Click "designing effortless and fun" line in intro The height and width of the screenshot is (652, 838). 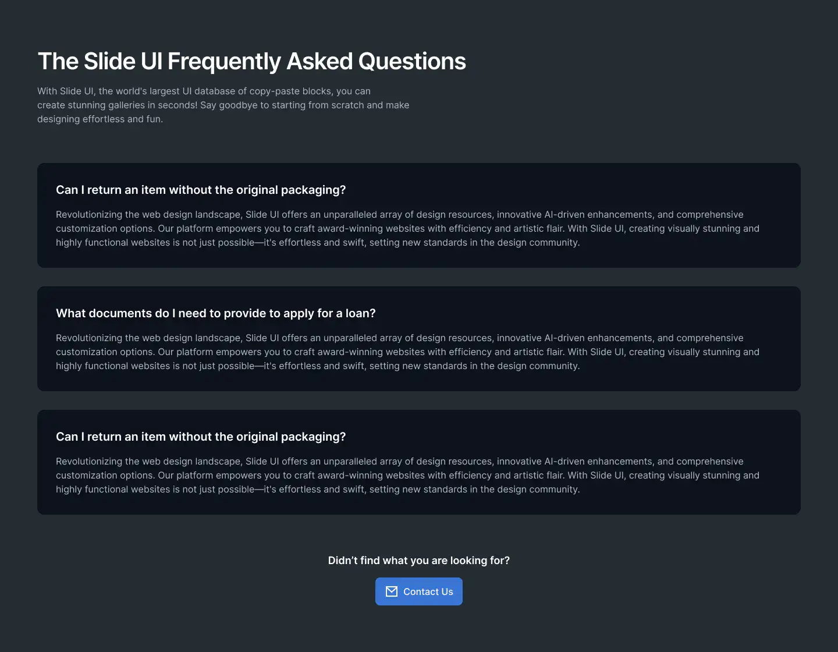(100, 119)
